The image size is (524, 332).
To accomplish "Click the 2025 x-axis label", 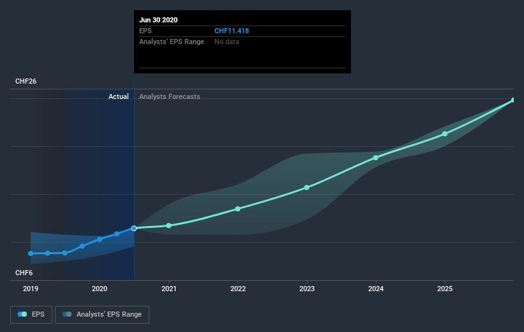I will 445,289.
